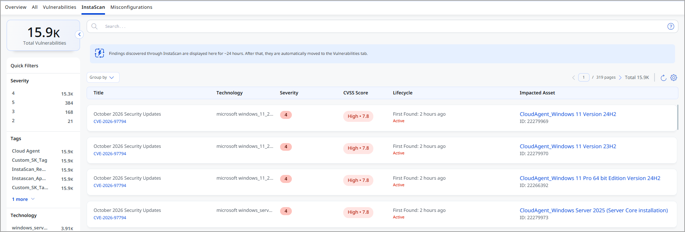Click High 7.8 score in Windows 11 23H2 row
This screenshot has width=685, height=232.
[x=358, y=148]
